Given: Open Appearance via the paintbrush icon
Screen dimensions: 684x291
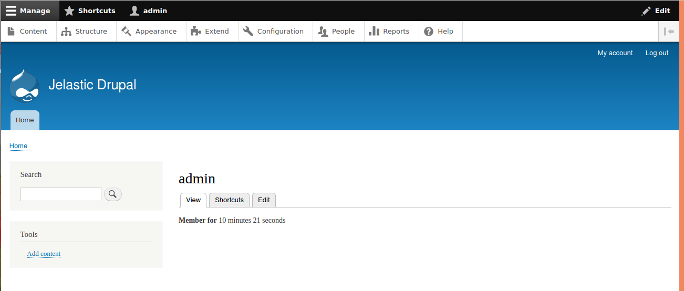Looking at the screenshot, I should 126,32.
